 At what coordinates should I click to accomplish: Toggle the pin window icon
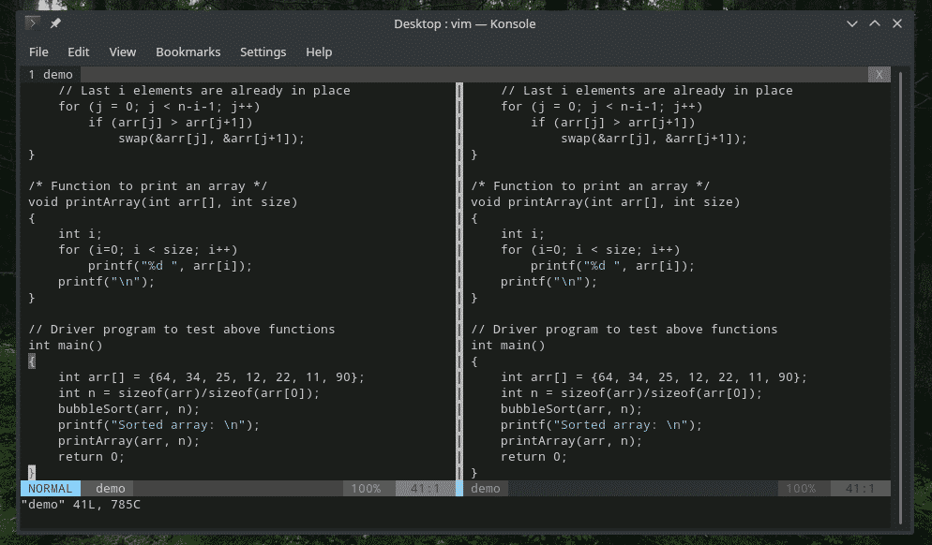55,23
